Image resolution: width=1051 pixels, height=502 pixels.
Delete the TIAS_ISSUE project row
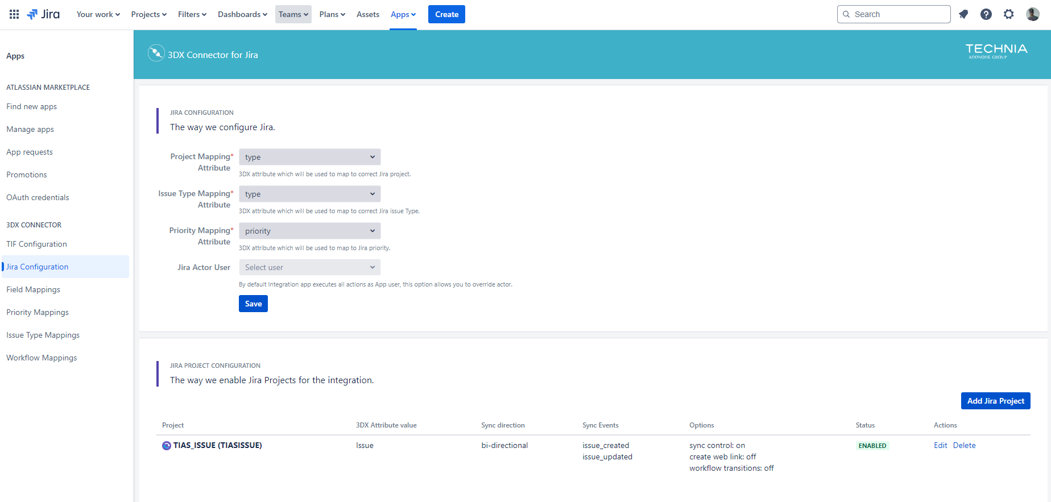click(965, 445)
